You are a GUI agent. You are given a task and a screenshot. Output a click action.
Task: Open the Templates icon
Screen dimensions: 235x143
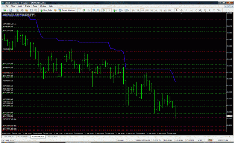click(126, 10)
